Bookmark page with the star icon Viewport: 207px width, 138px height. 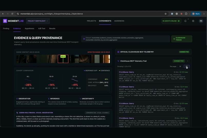pos(166,14)
